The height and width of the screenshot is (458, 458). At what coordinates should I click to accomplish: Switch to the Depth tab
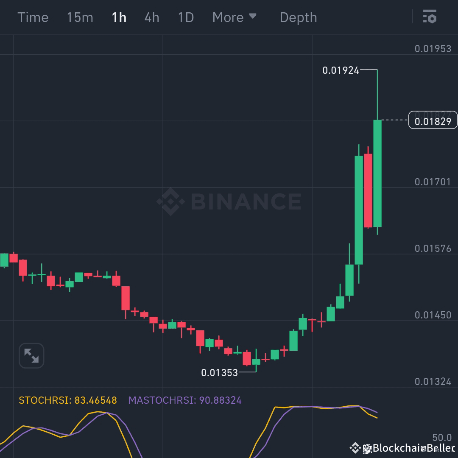pyautogui.click(x=298, y=17)
